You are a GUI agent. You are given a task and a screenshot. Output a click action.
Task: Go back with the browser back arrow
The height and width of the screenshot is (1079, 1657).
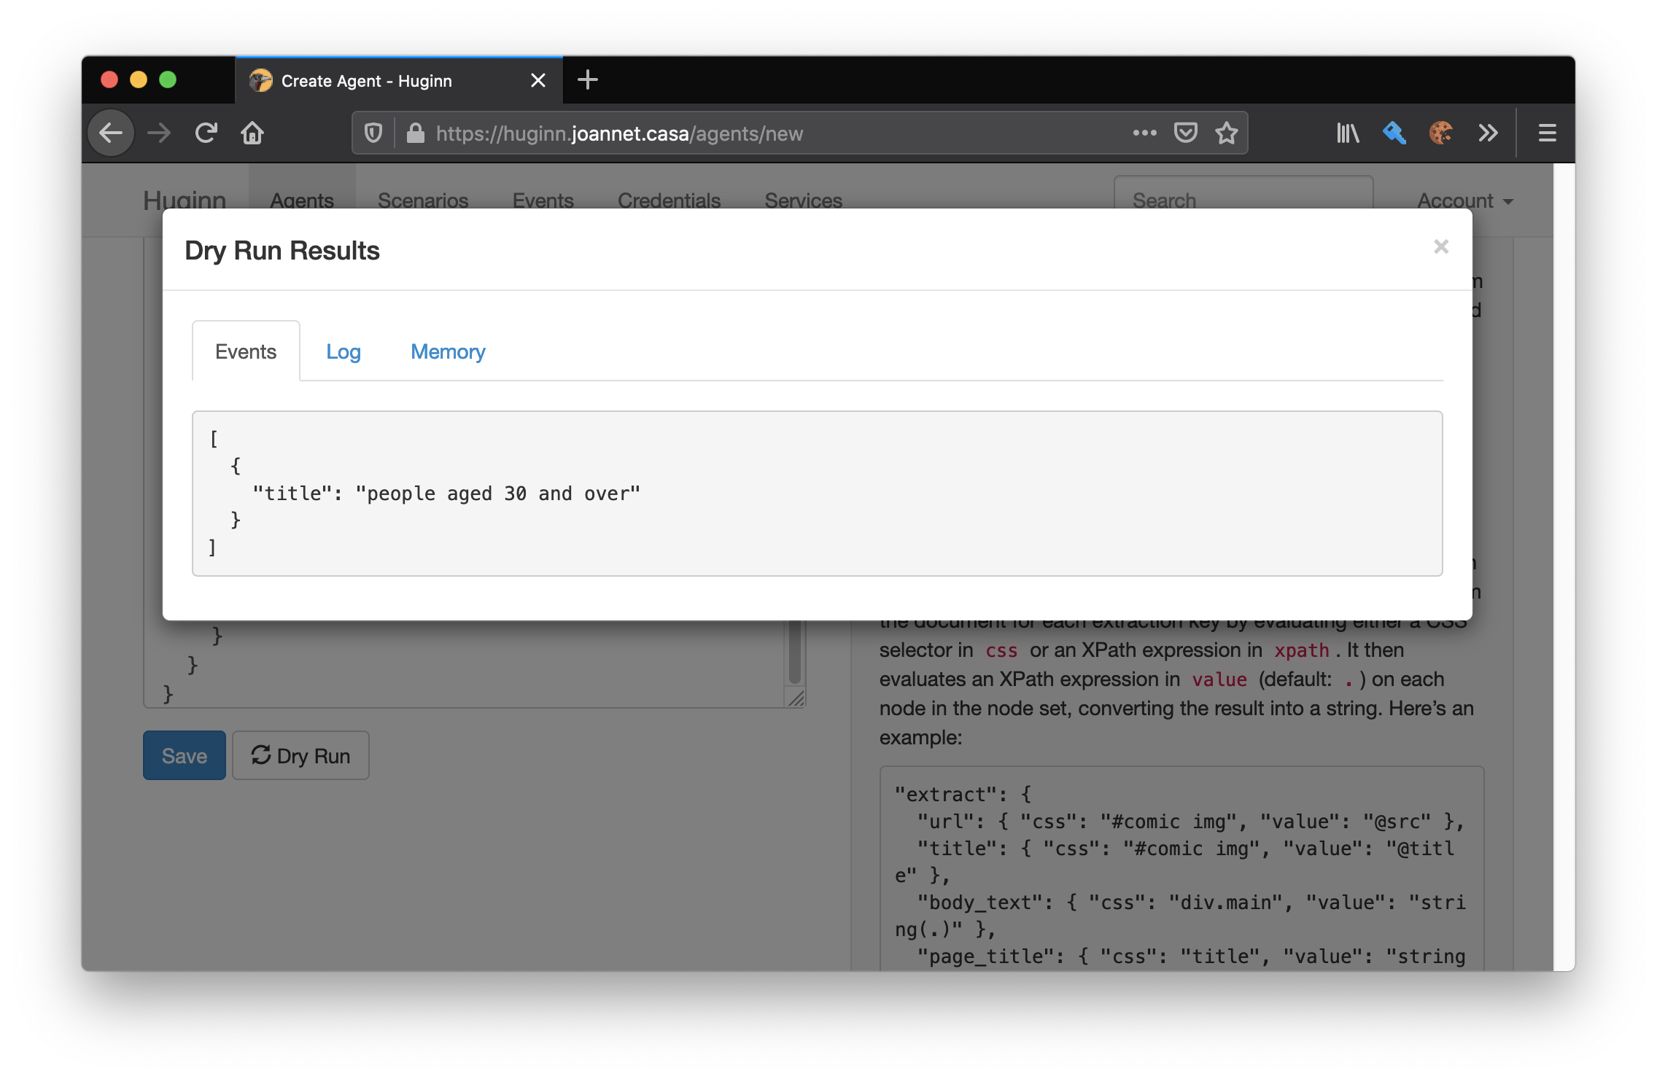coord(111,133)
